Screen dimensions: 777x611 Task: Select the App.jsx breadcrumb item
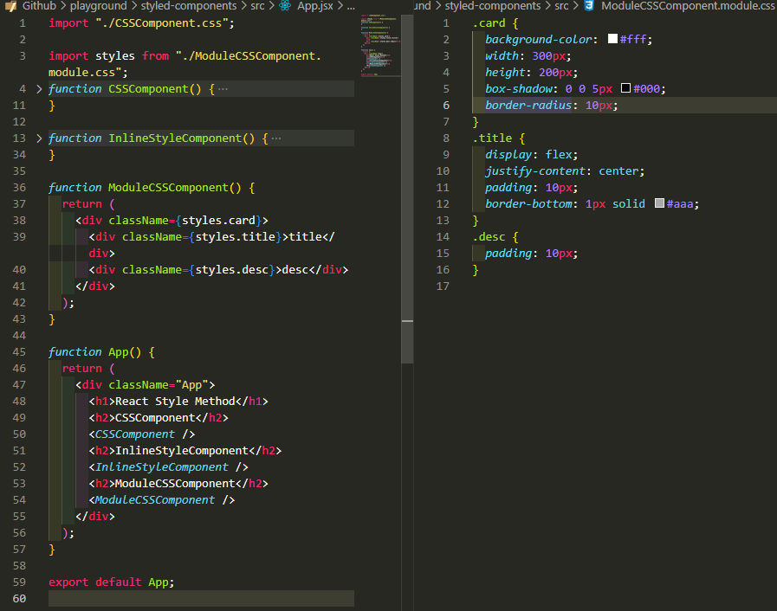pos(315,5)
